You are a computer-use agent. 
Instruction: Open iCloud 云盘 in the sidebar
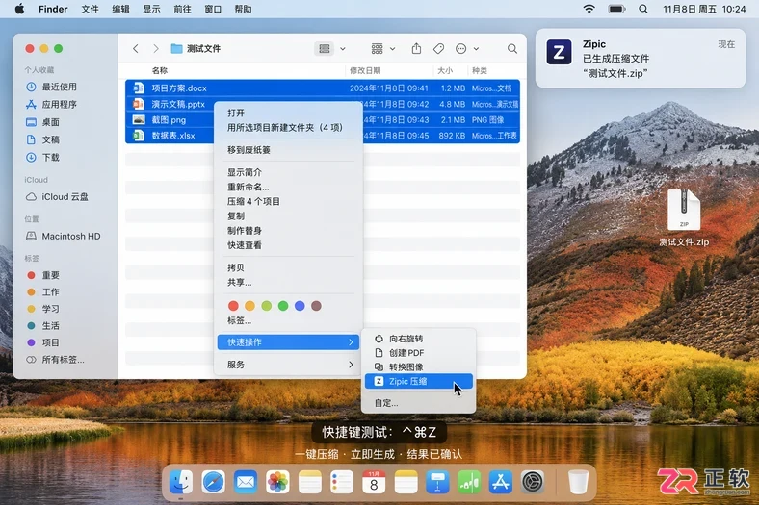coord(57,196)
